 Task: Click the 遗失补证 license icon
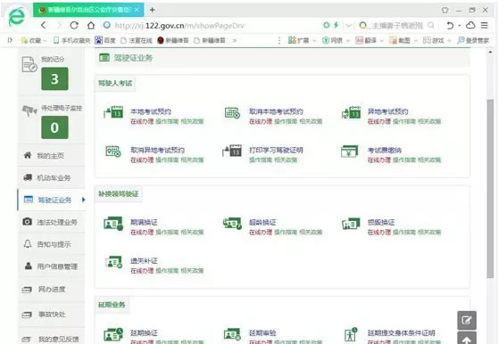(x=114, y=262)
